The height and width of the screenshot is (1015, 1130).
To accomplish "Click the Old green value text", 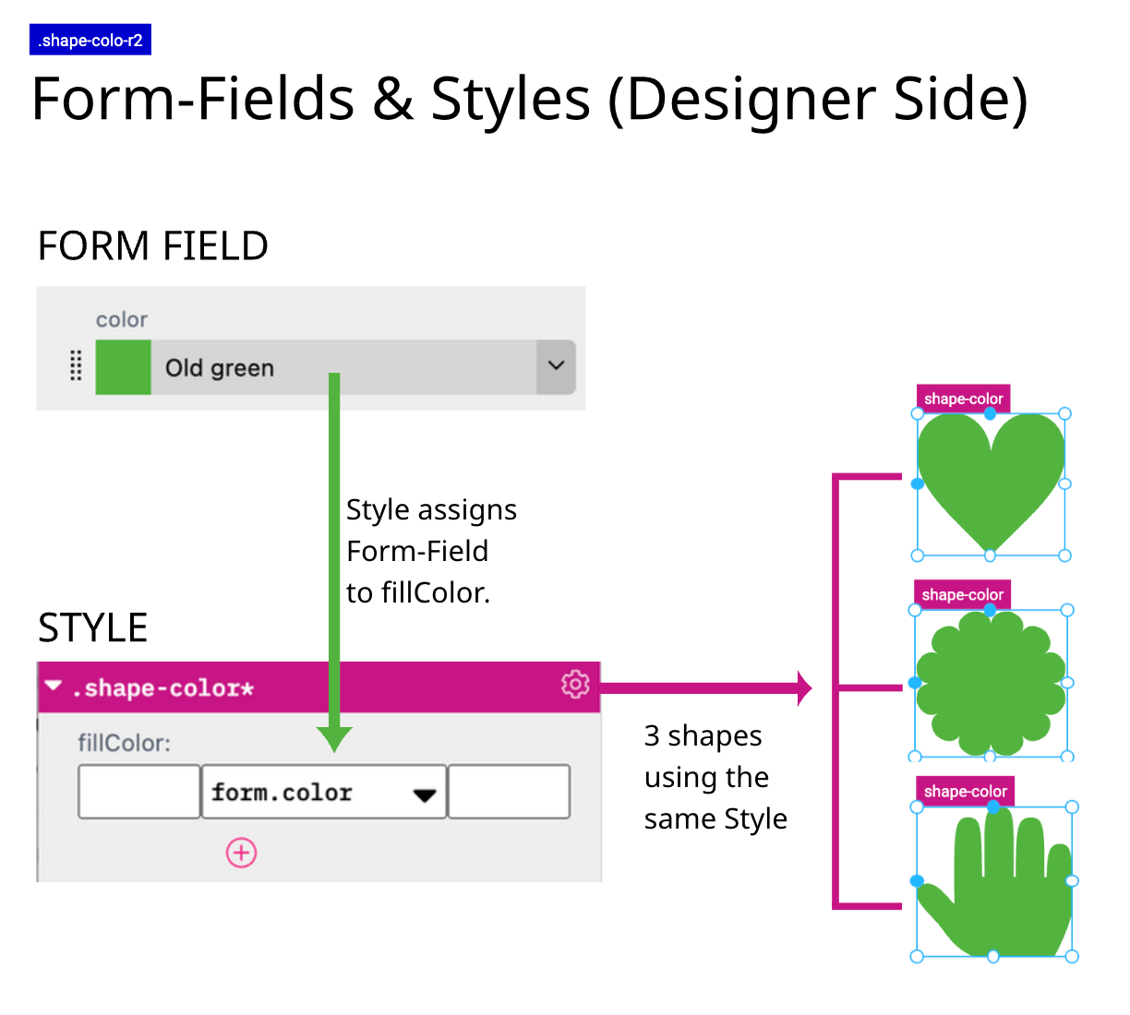I will pos(220,368).
